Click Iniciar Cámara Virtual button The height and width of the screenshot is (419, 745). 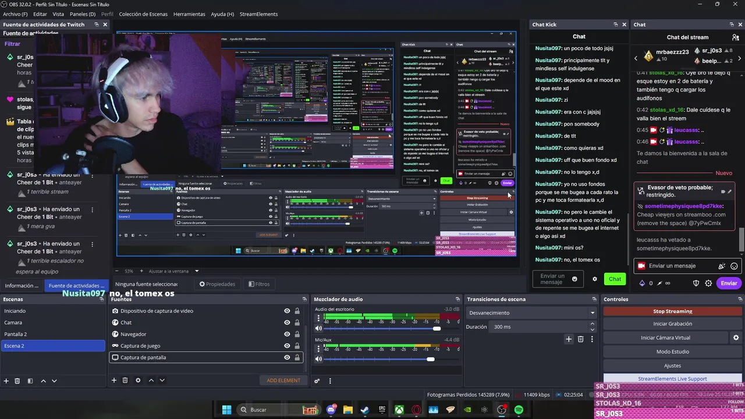tap(665, 338)
